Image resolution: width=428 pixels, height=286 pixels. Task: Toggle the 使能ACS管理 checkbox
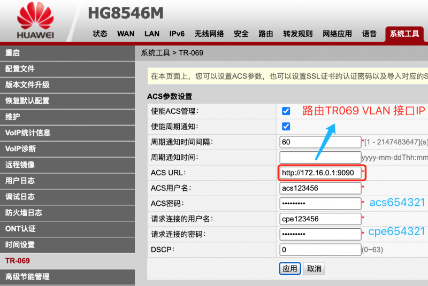pyautogui.click(x=286, y=111)
